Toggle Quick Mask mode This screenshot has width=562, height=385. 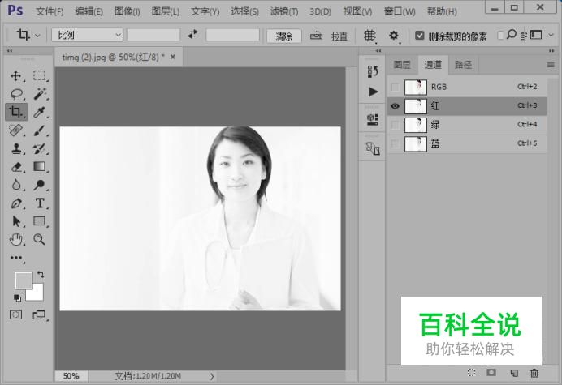[15, 314]
